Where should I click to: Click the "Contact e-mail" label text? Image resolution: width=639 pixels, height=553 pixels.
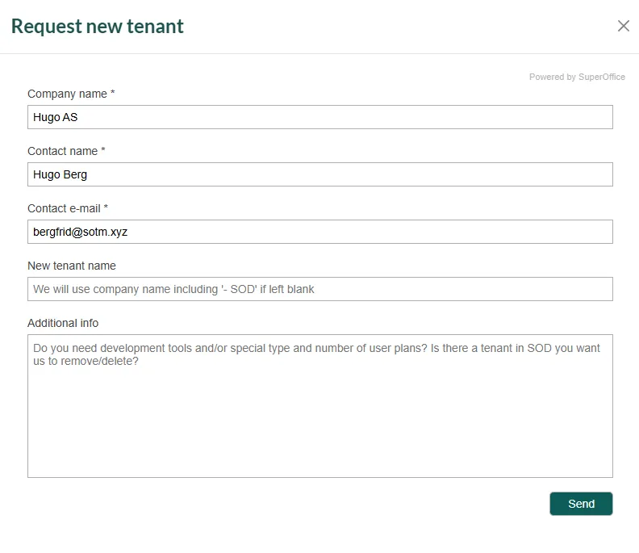(64, 208)
